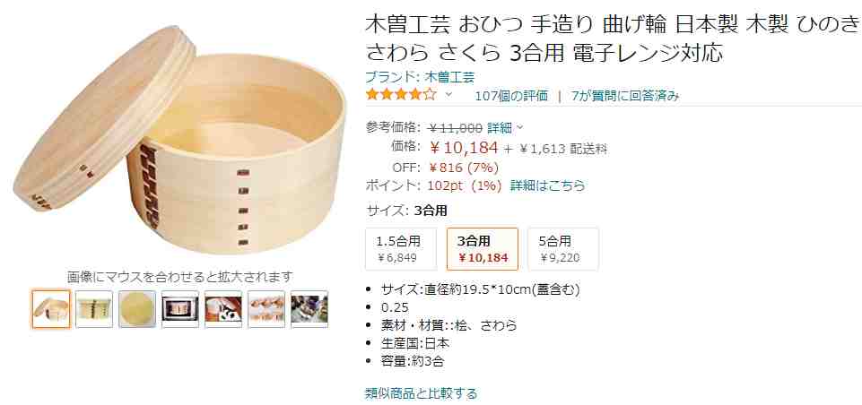View the round lid top thumbnail
Screen dimensions: 862x405
click(x=137, y=309)
